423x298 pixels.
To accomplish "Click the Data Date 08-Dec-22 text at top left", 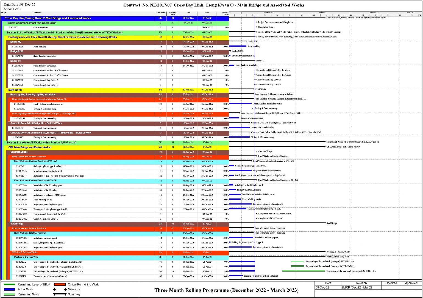I will [x=20, y=5].
